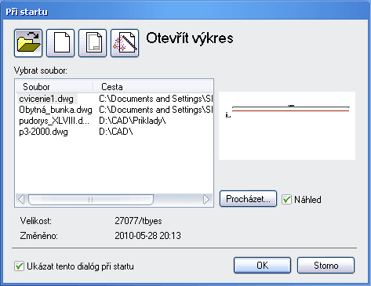Cancel using the Storno button
371x286 pixels.
(326, 266)
